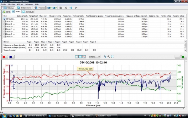Toggle the smoothed curve chart button
188x118 pixels.
pyautogui.click(x=84, y=57)
